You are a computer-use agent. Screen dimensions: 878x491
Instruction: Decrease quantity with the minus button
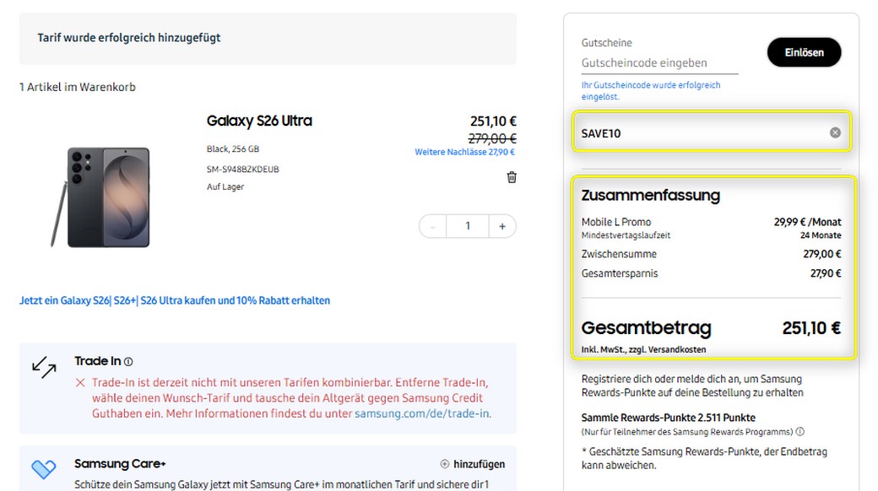click(432, 225)
